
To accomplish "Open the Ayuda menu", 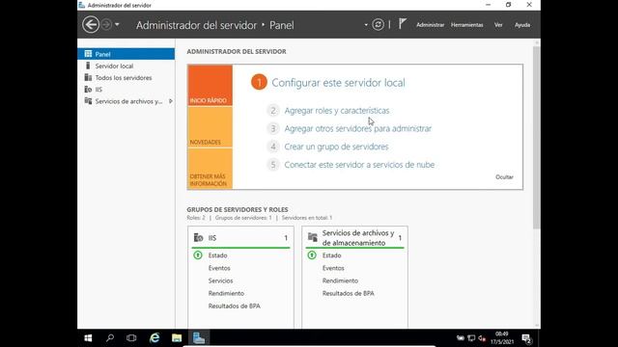I will tap(522, 25).
